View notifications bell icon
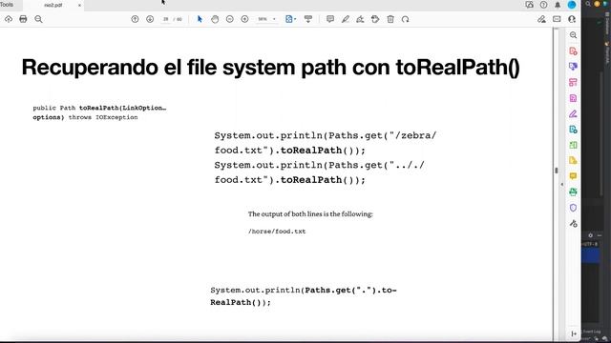Viewport: 611px width, 343px height. pos(558,5)
